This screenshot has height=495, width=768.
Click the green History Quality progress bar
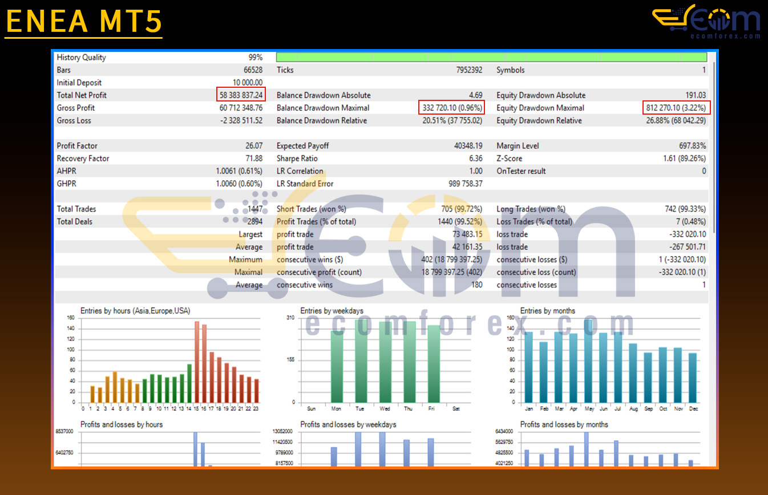491,57
